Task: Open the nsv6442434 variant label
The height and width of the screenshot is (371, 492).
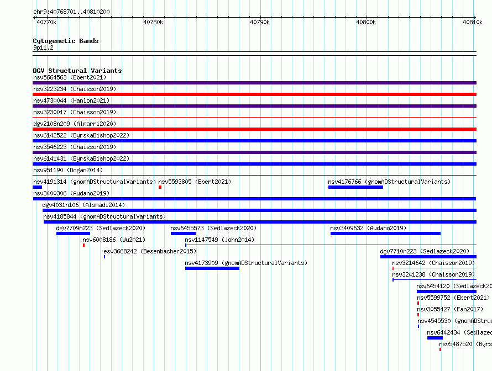Action: 459,332
